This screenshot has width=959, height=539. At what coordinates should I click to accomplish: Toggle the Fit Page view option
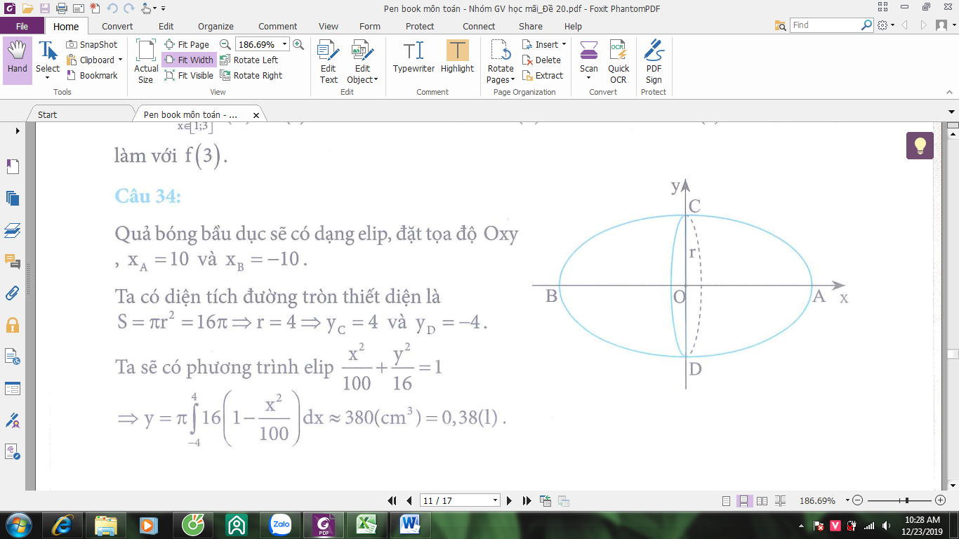[x=187, y=44]
